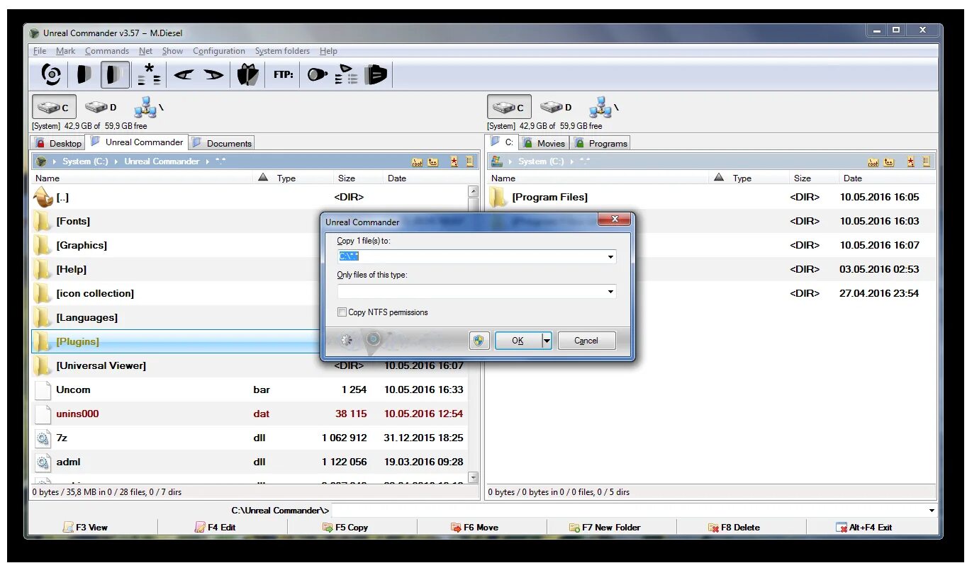Click the asterisk selection toolbar icon
Viewport: 967px width, 563px height.
pos(149,74)
